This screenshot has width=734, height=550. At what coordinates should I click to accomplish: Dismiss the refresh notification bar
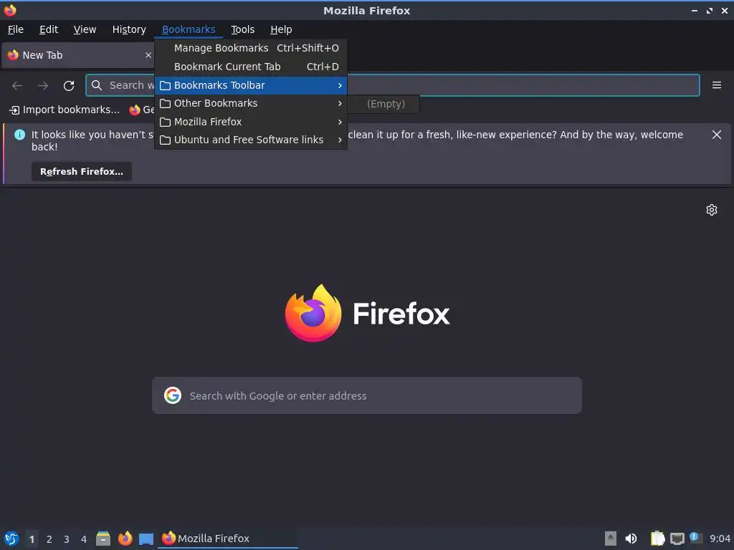(717, 135)
